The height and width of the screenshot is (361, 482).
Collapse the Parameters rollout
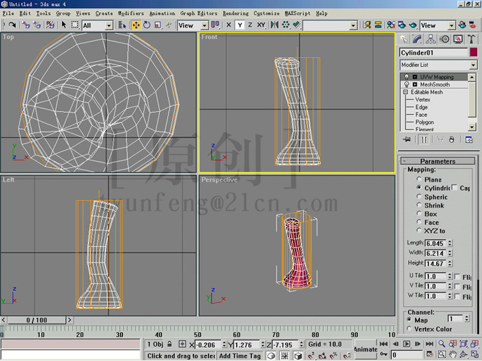[438, 161]
